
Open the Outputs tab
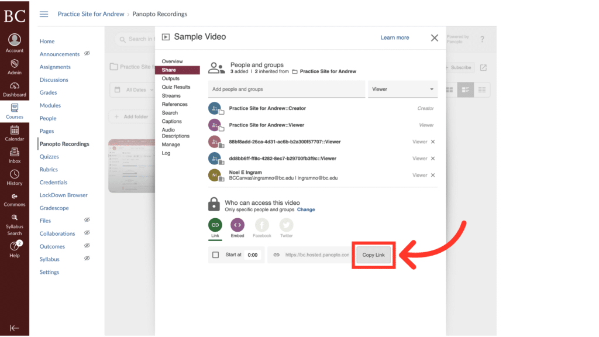[170, 79]
